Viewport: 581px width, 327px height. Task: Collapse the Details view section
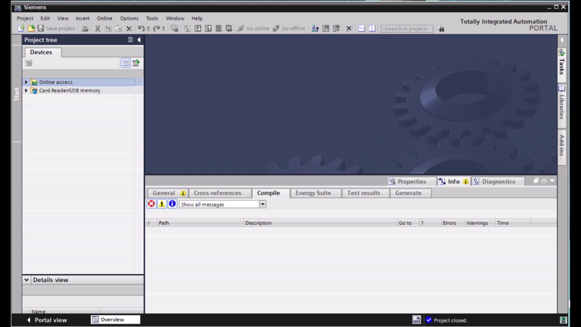coord(27,280)
